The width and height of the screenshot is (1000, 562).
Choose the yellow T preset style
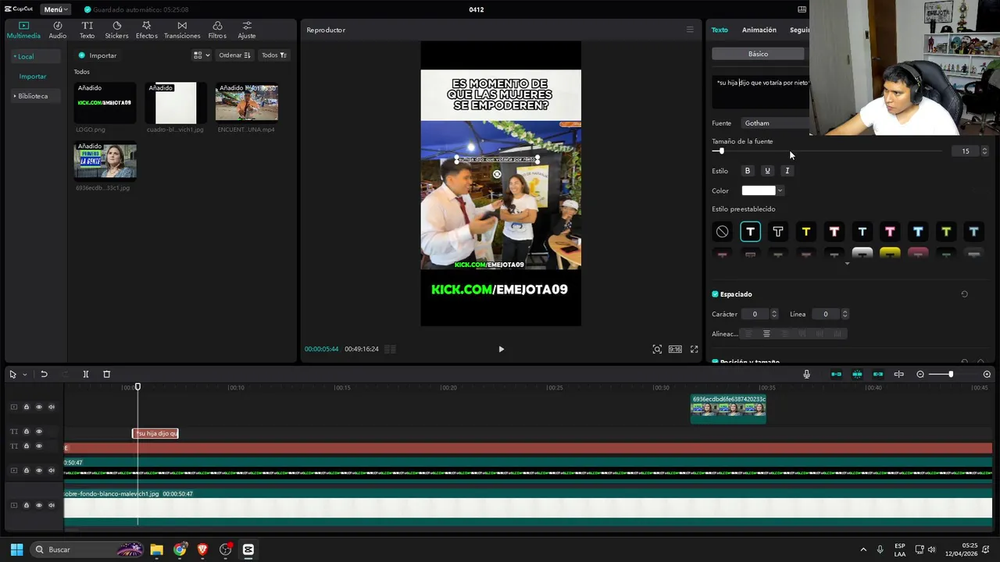click(806, 232)
